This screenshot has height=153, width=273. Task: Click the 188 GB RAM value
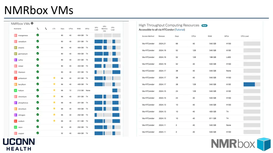pos(212,57)
